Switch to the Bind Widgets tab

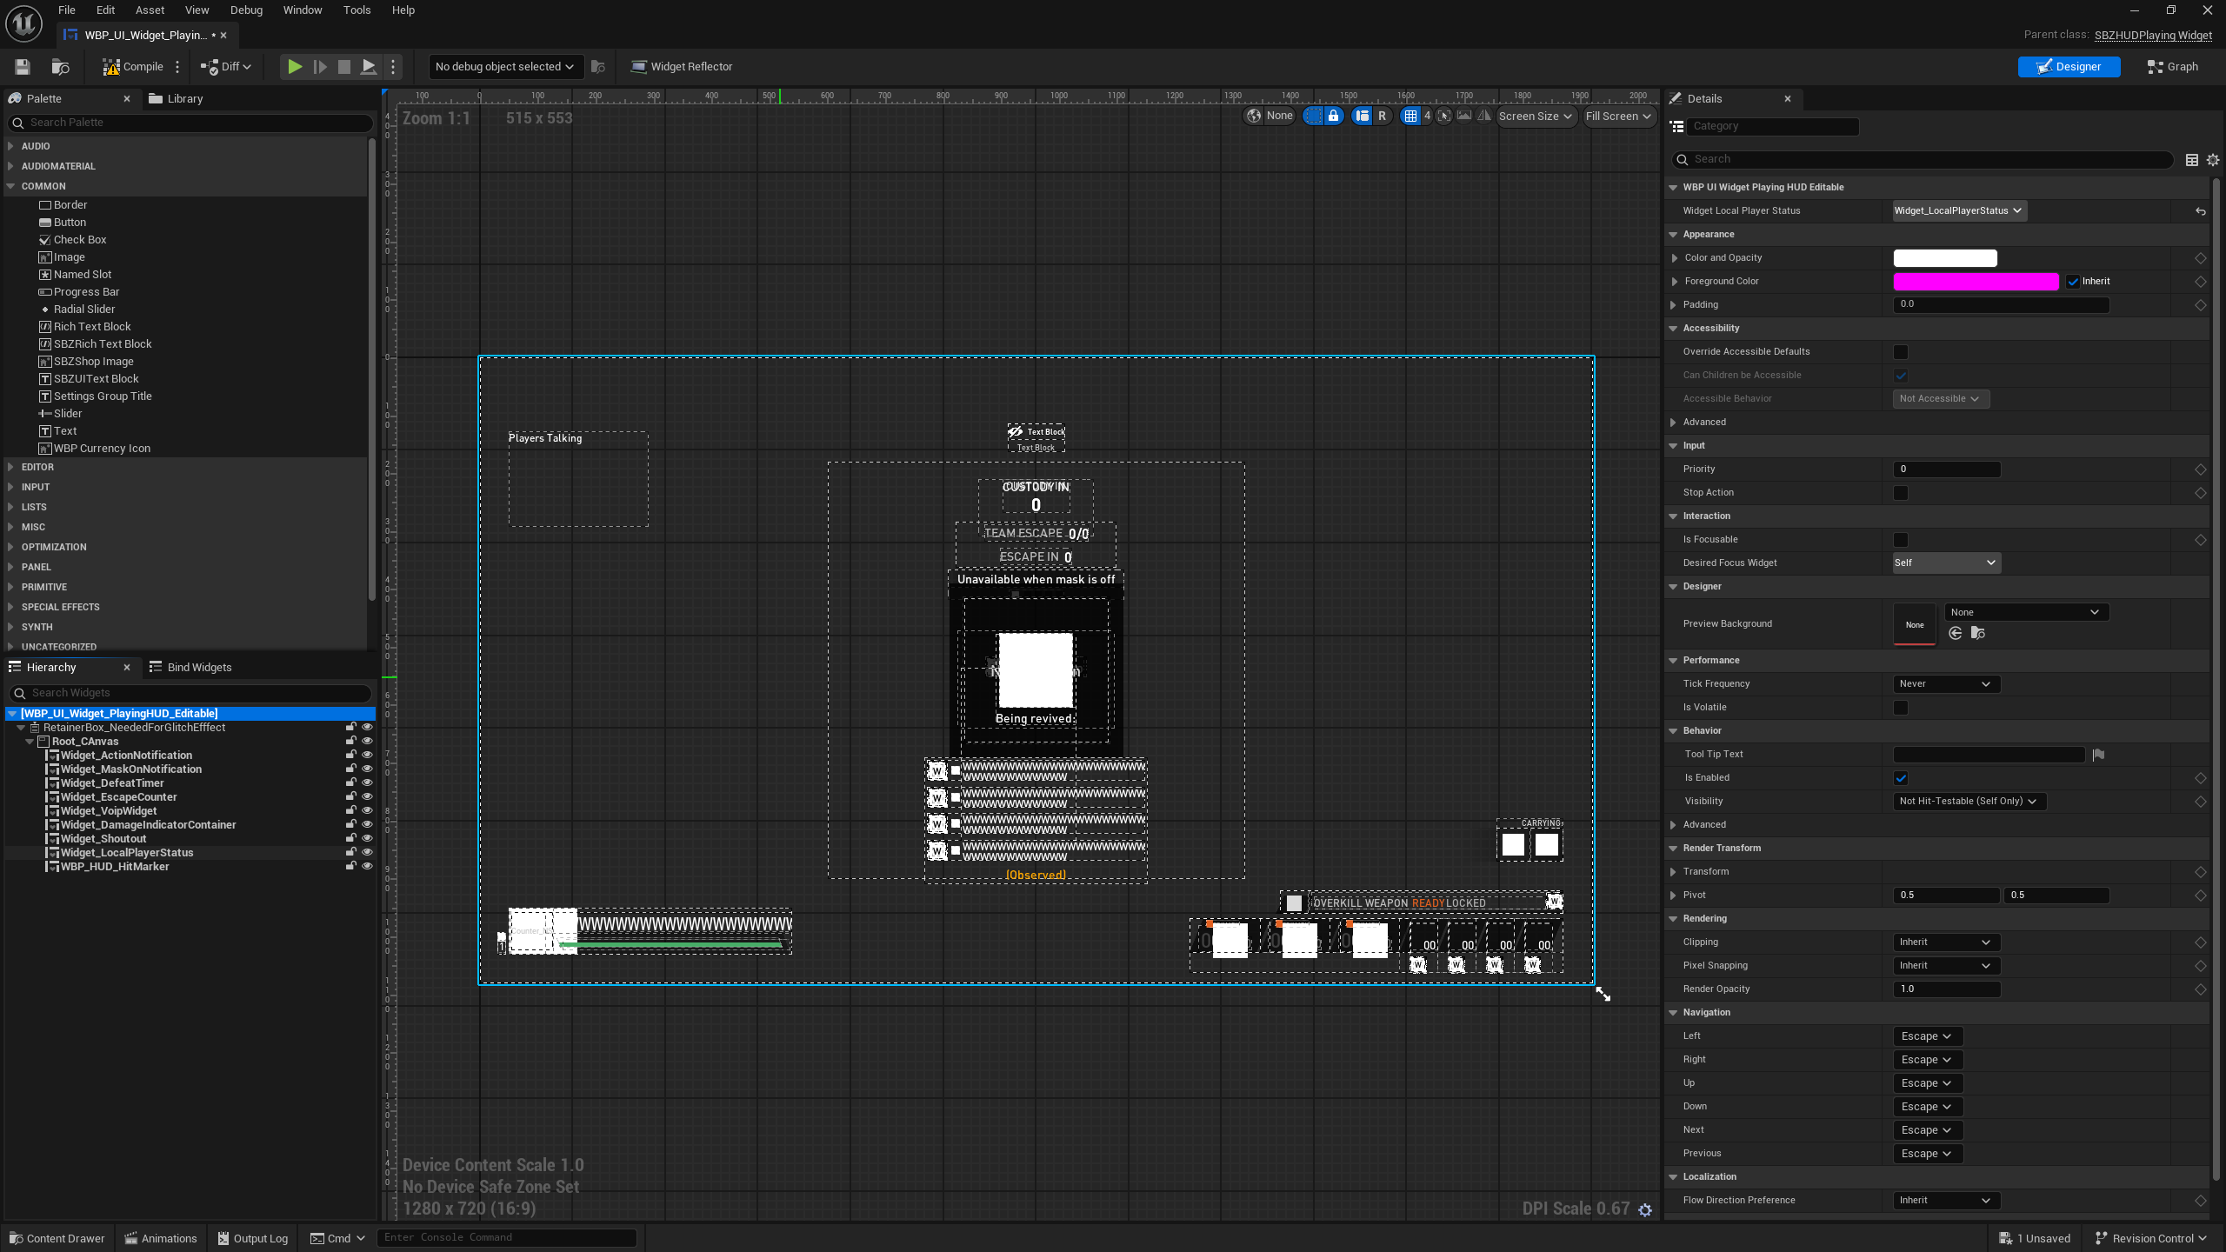click(x=190, y=668)
